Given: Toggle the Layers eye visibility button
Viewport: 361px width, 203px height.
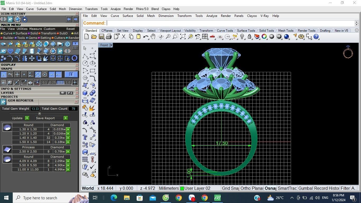Looking at the screenshot, I should (x=70, y=93).
